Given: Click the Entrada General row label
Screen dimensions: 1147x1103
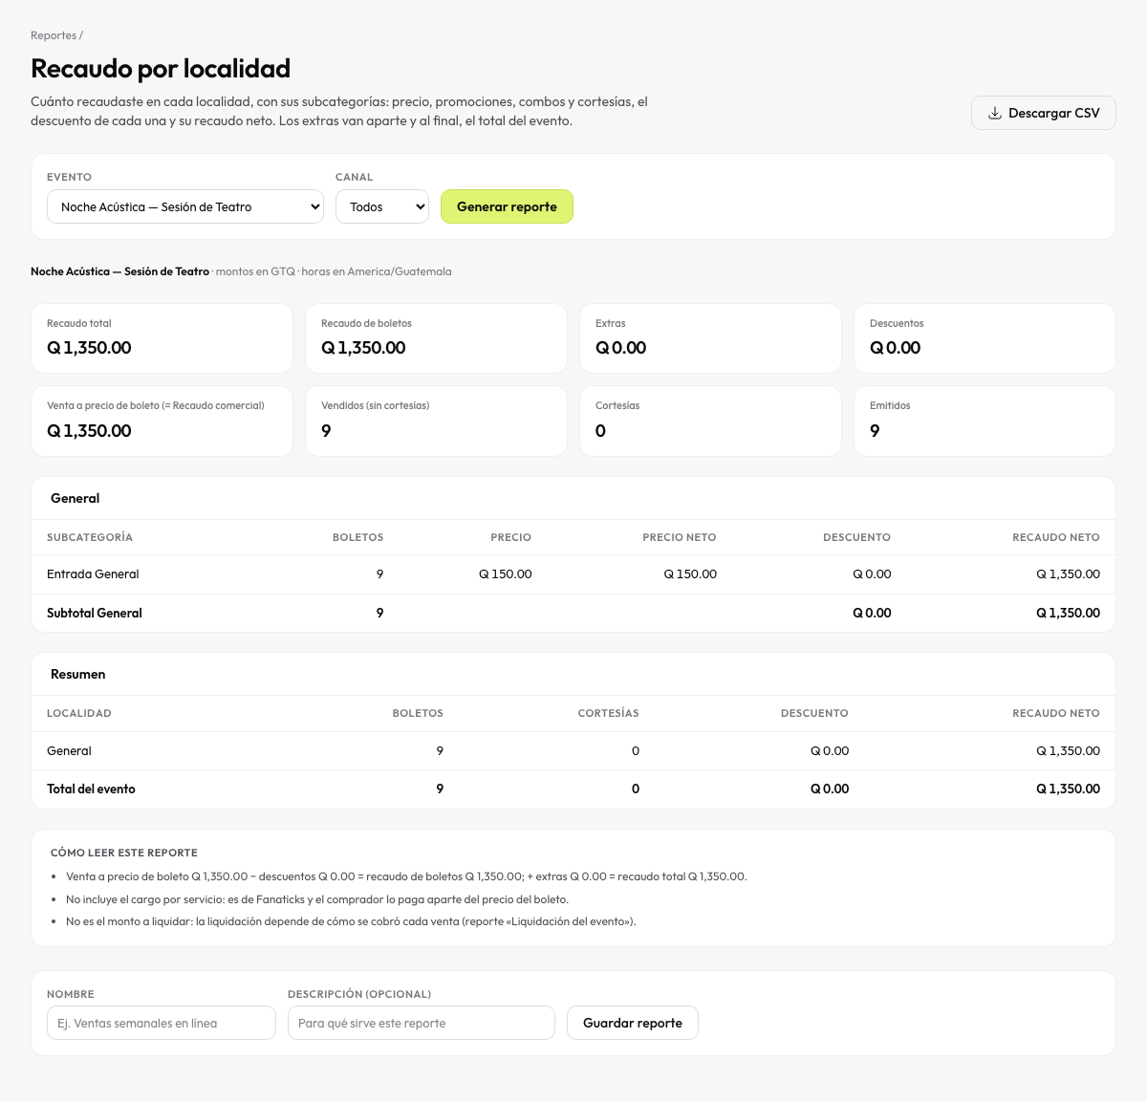Looking at the screenshot, I should 93,574.
